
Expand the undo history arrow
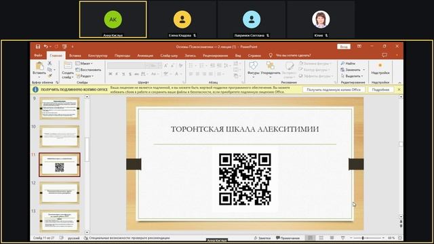50,47
